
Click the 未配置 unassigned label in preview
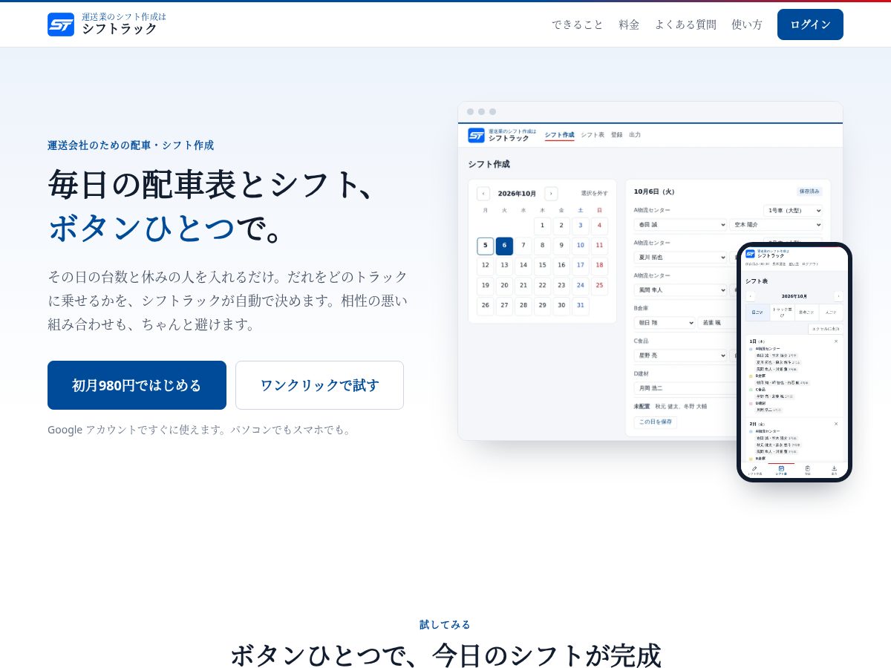(642, 406)
